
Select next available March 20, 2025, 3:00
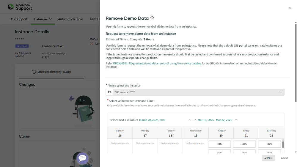[152, 120]
